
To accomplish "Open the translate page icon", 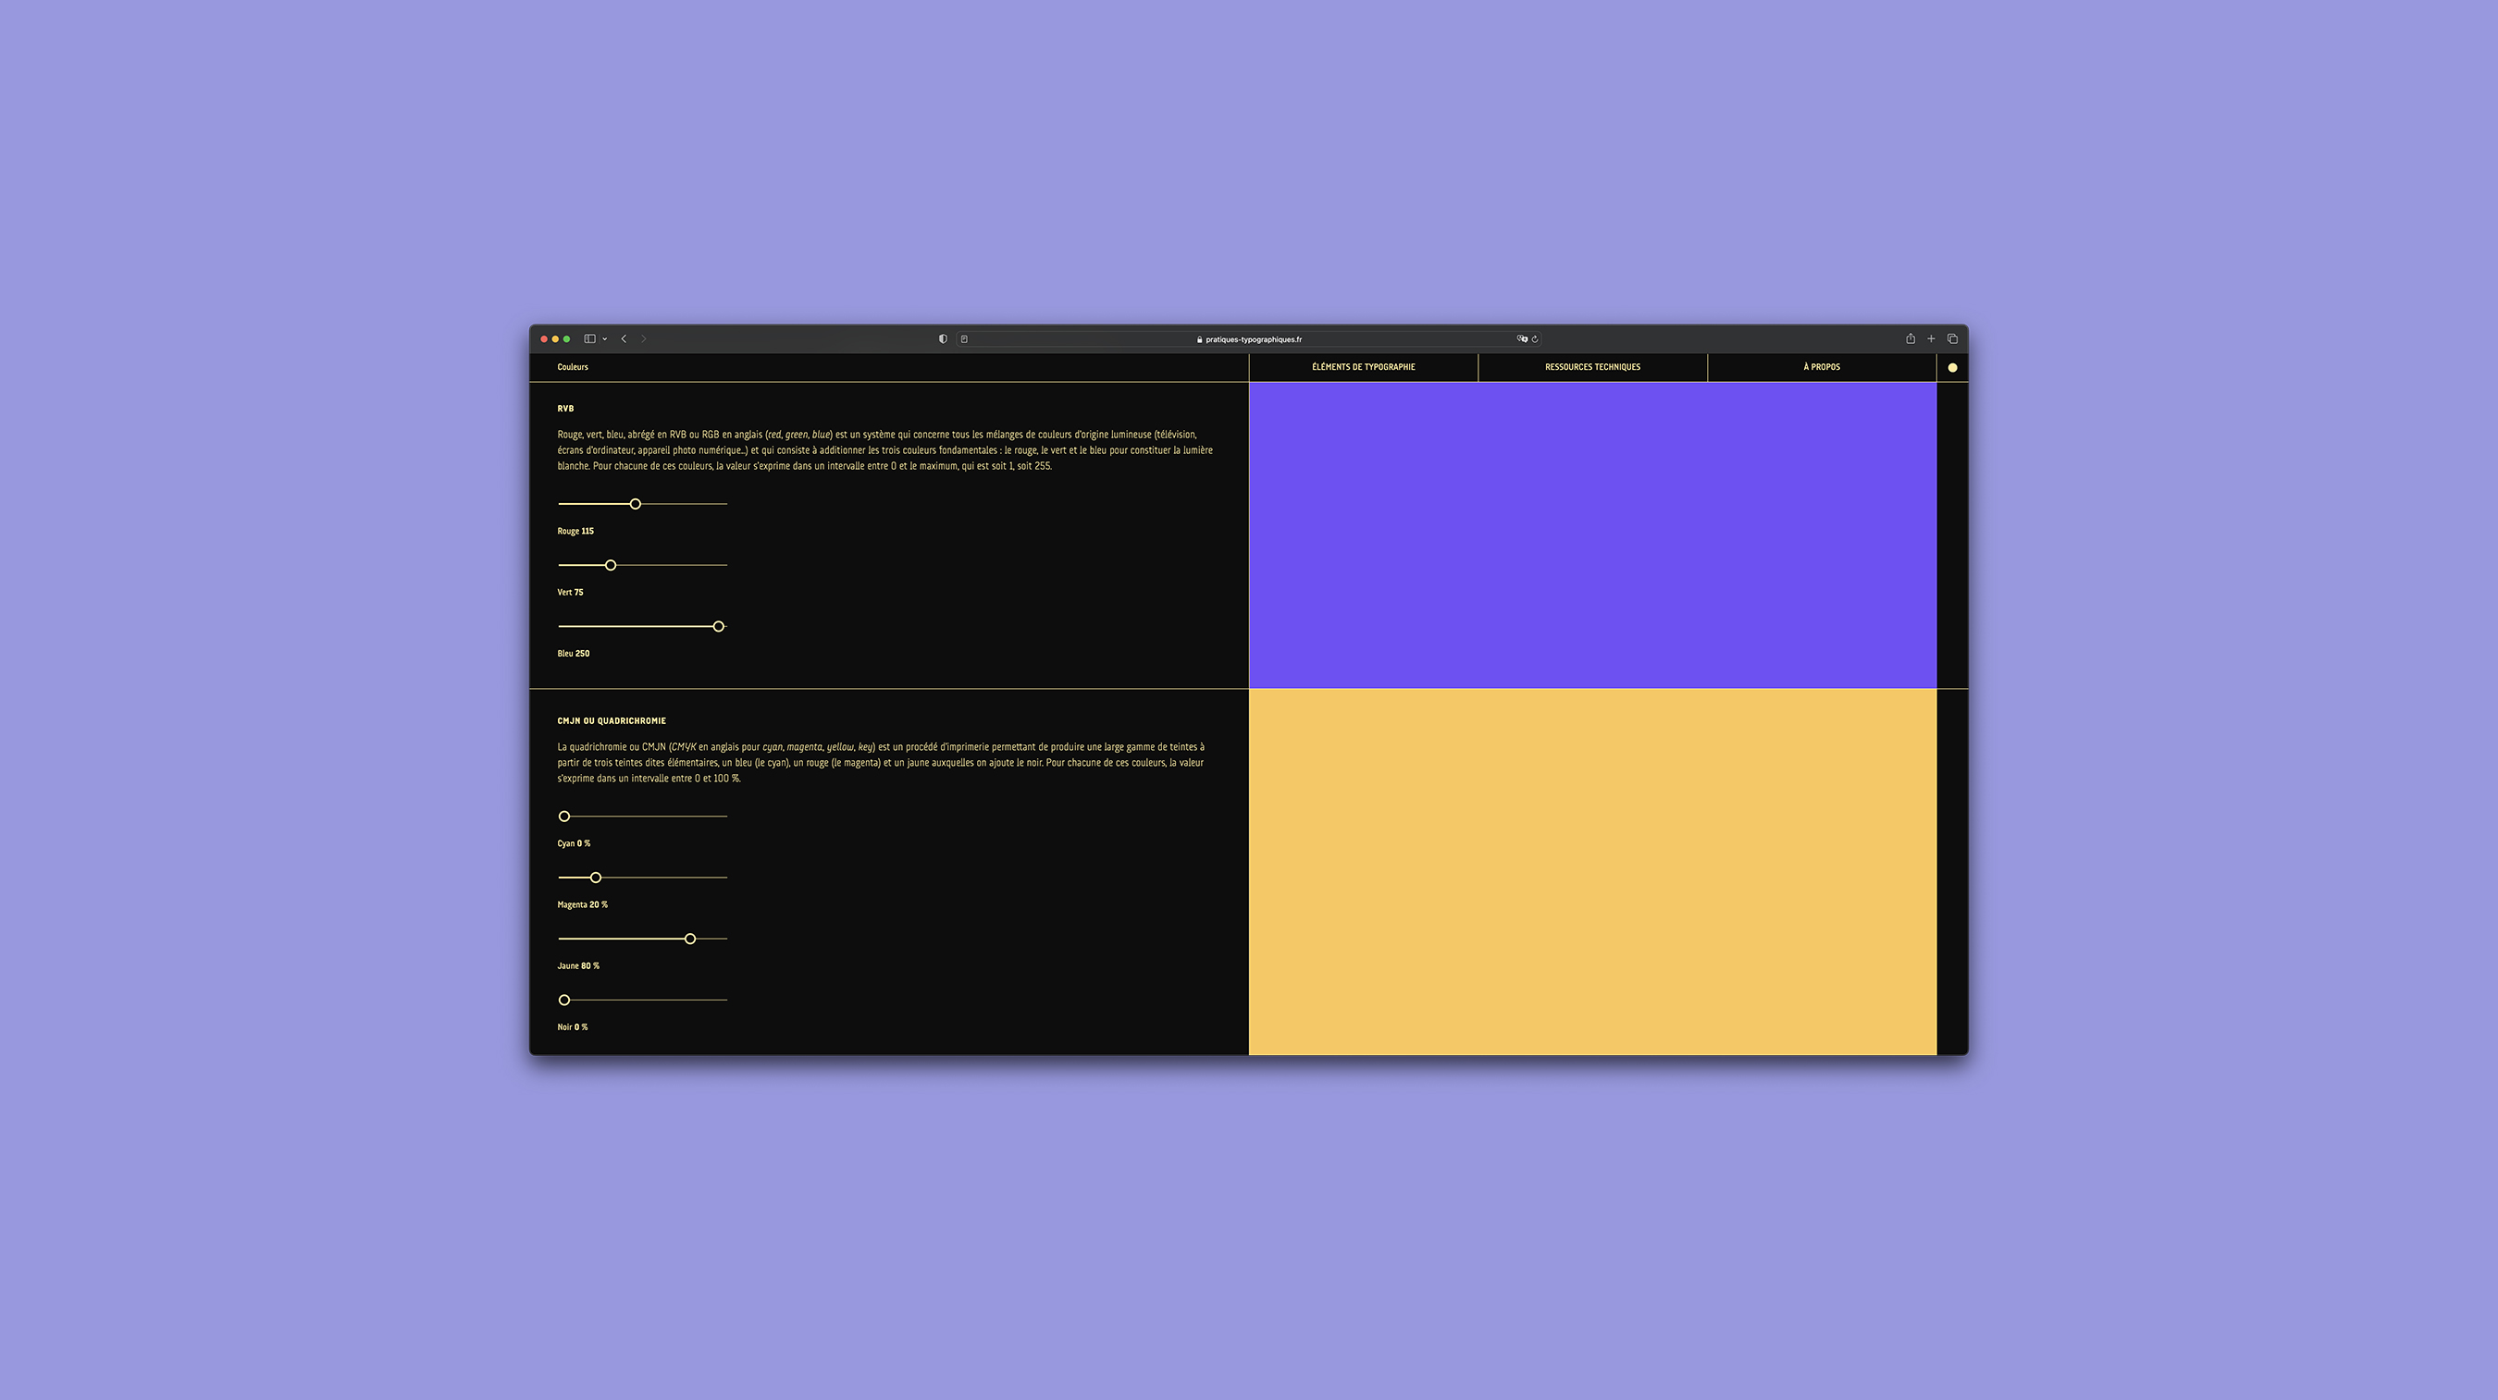I will click(1522, 339).
